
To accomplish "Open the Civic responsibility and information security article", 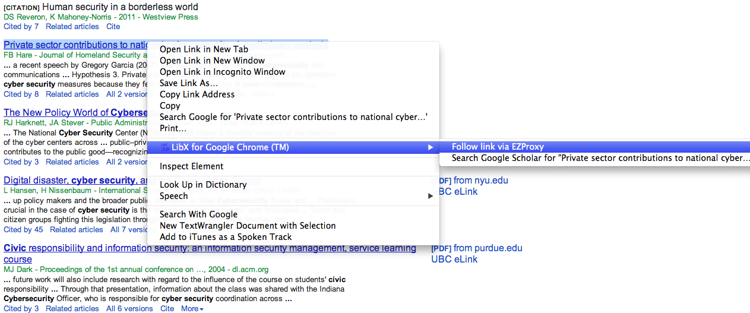I will (x=210, y=248).
